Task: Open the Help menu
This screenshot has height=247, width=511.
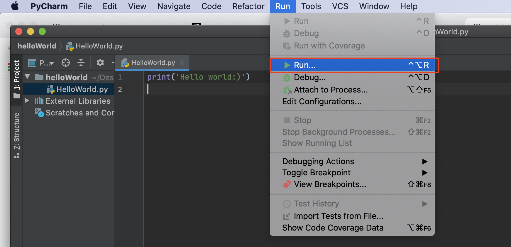Action: [x=409, y=6]
